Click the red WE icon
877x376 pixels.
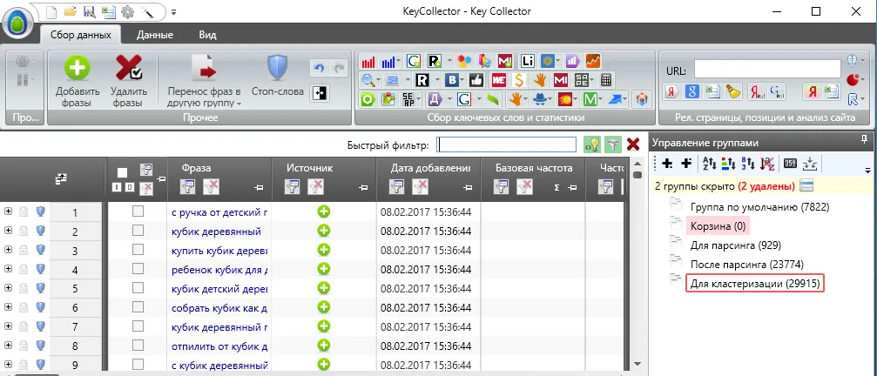[499, 80]
